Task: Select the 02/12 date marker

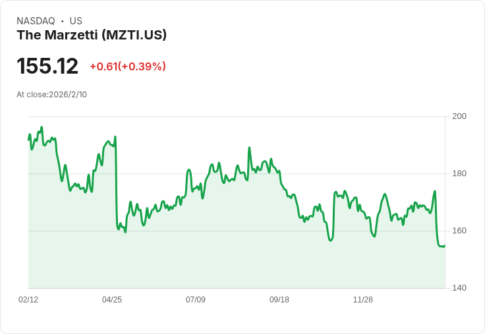Action: tap(28, 300)
